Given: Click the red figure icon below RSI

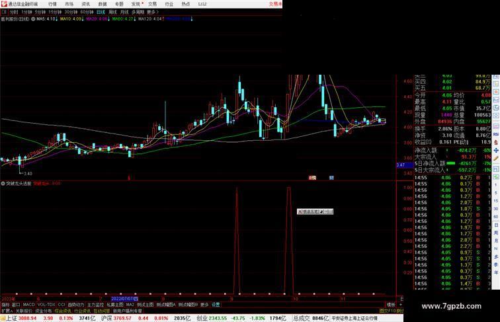Looking at the screenshot, I should point(496,142).
